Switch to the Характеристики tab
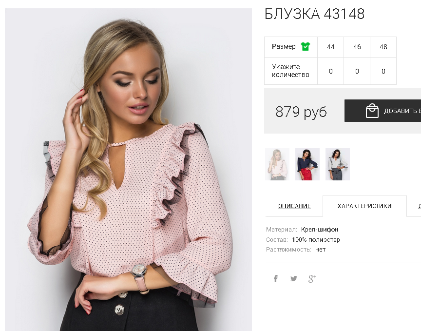Image resolution: width=421 pixels, height=331 pixels. tap(364, 206)
